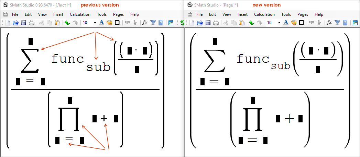Image resolution: width=360 pixels, height=157 pixels.
Task: Open the document icon menu left of File in right window
Action: (x=189, y=14)
